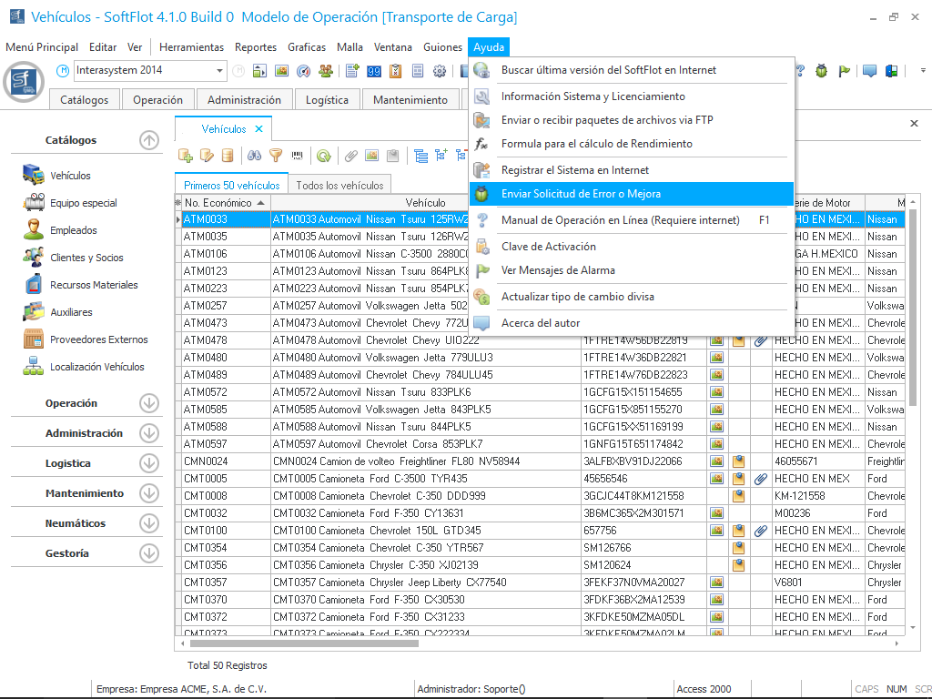Open the Reportes menu
932x699 pixels.
click(255, 47)
